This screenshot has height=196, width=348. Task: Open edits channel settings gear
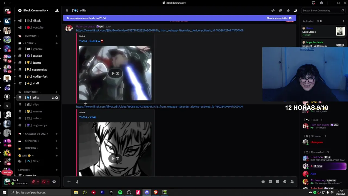57,98
